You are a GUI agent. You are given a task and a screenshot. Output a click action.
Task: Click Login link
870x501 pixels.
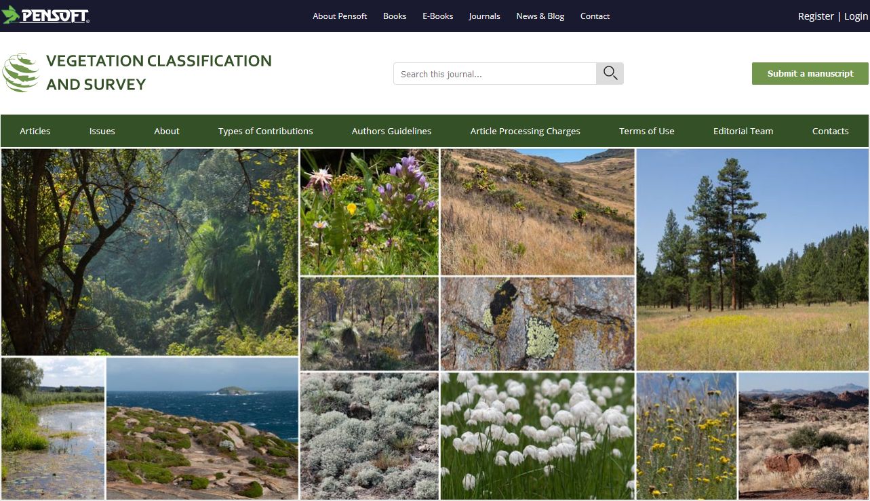tap(856, 16)
